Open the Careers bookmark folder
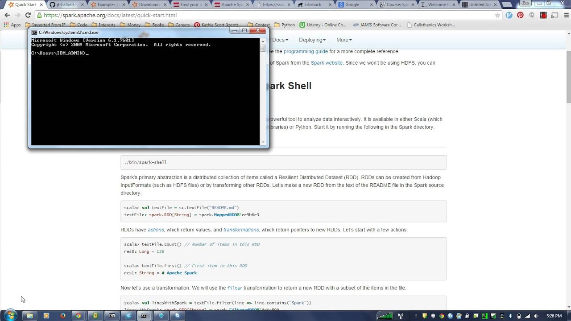Image resolution: width=571 pixels, height=321 pixels. [x=179, y=25]
